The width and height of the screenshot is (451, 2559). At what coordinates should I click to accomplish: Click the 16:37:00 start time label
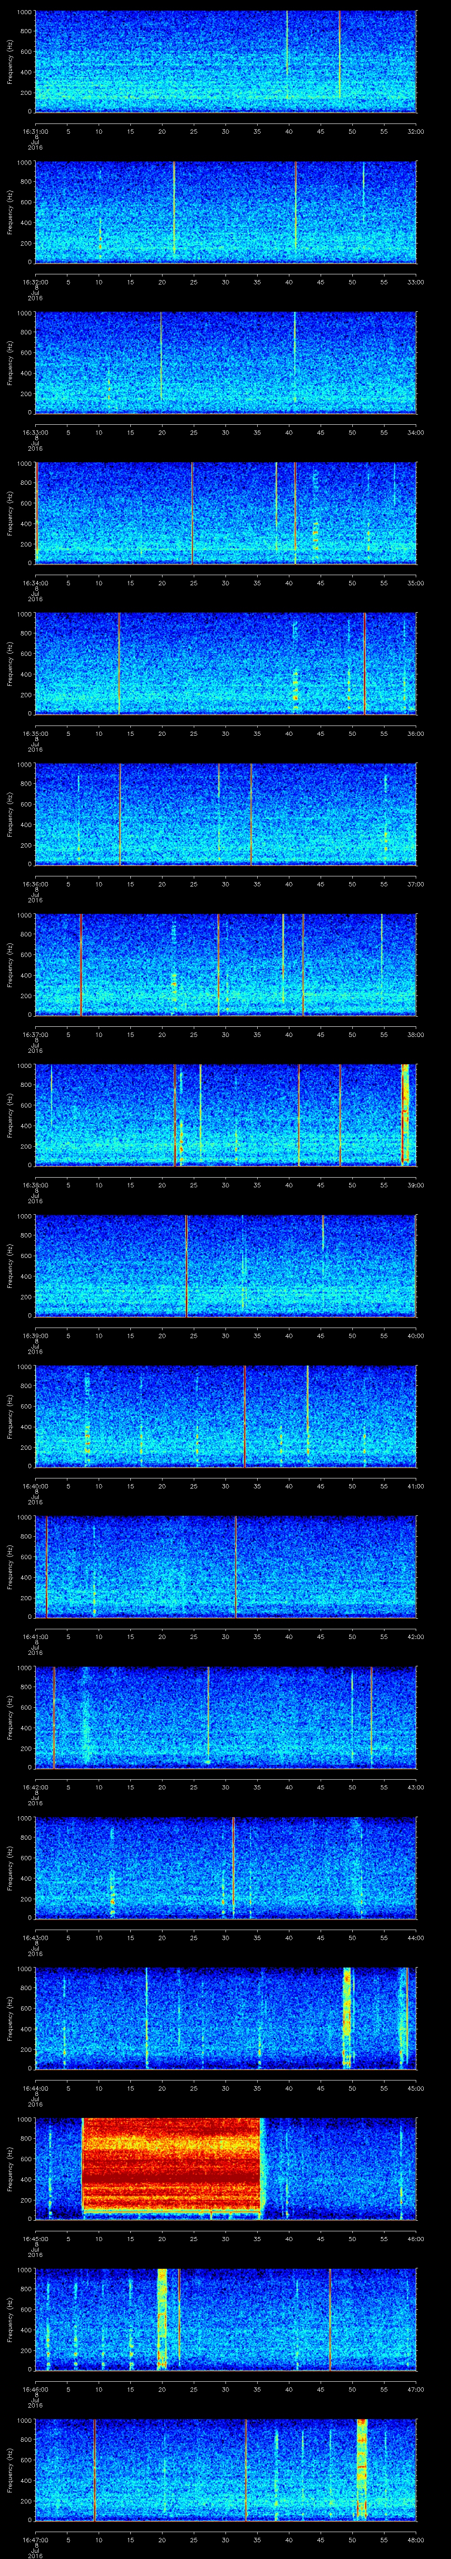click(x=36, y=1034)
